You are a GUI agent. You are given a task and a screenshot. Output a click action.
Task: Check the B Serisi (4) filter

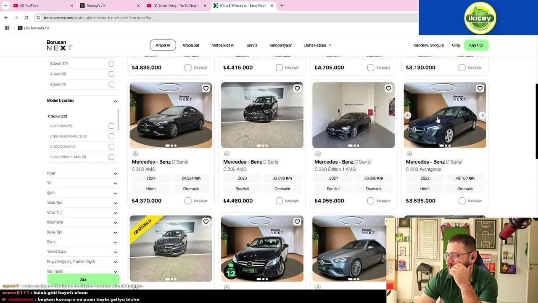pyautogui.click(x=111, y=84)
